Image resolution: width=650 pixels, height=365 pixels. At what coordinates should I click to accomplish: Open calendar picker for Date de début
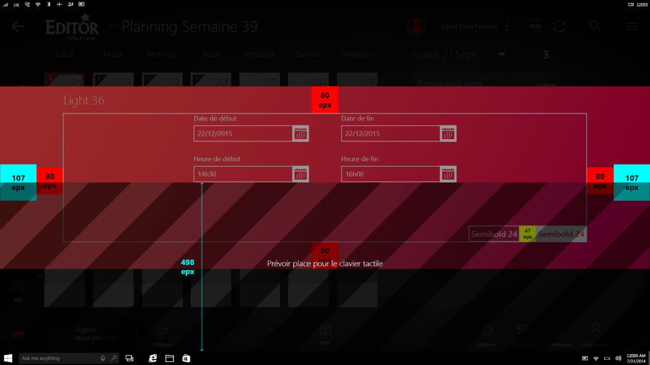[301, 134]
